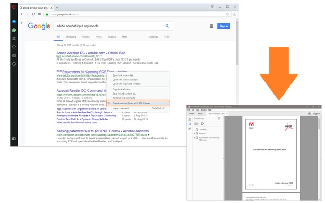The image size is (325, 203).
Task: Expand dropdown arrow after acrobat.adobe.com/Acrobat_DC
Action: tap(101, 56)
